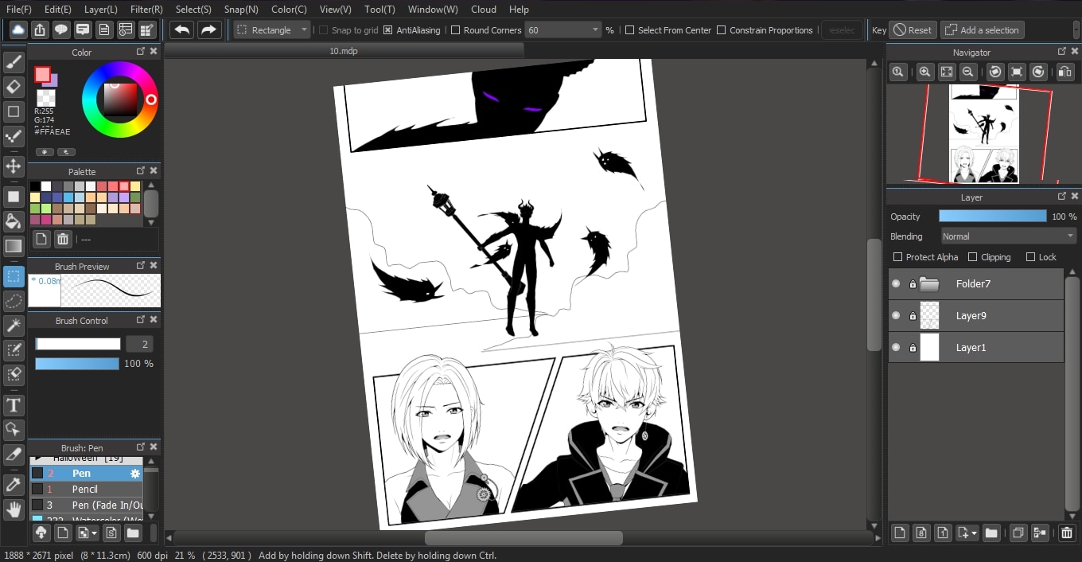The image size is (1082, 562).
Task: Toggle the layer Lock checkbox
Action: (1031, 257)
